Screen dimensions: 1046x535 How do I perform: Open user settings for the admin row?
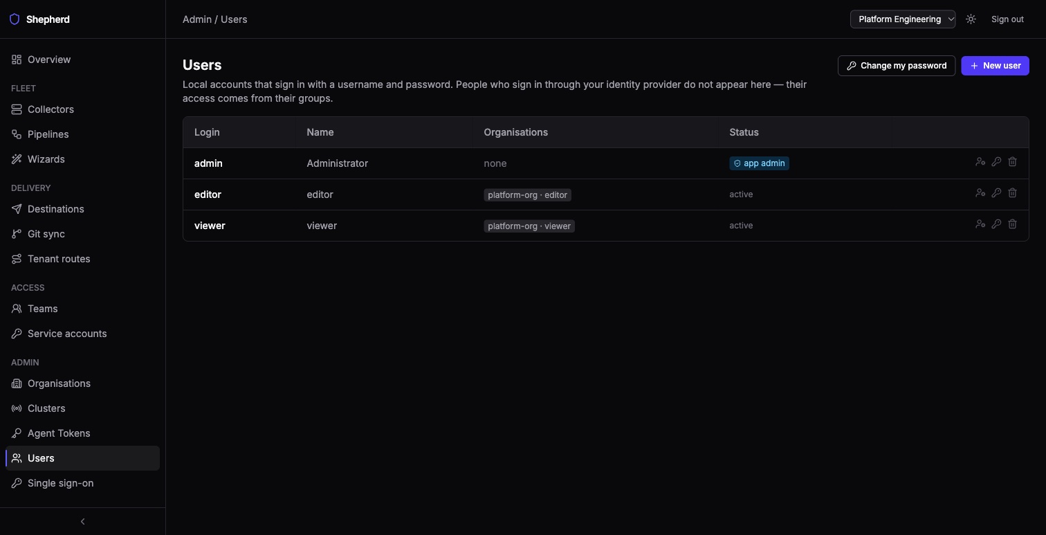click(980, 162)
